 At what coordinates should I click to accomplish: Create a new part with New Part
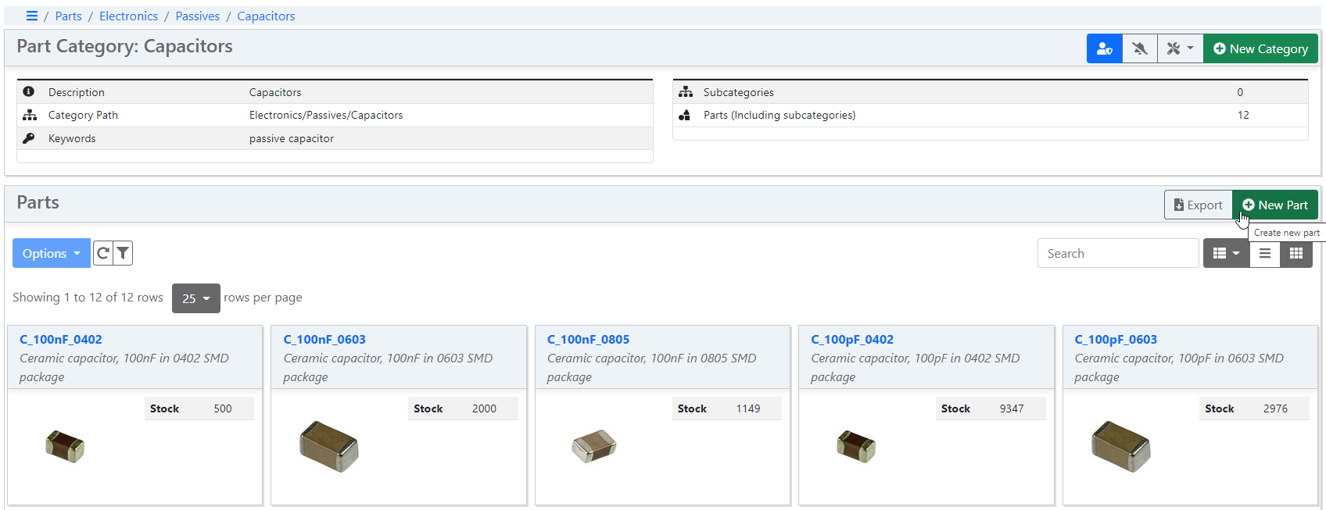tap(1274, 205)
